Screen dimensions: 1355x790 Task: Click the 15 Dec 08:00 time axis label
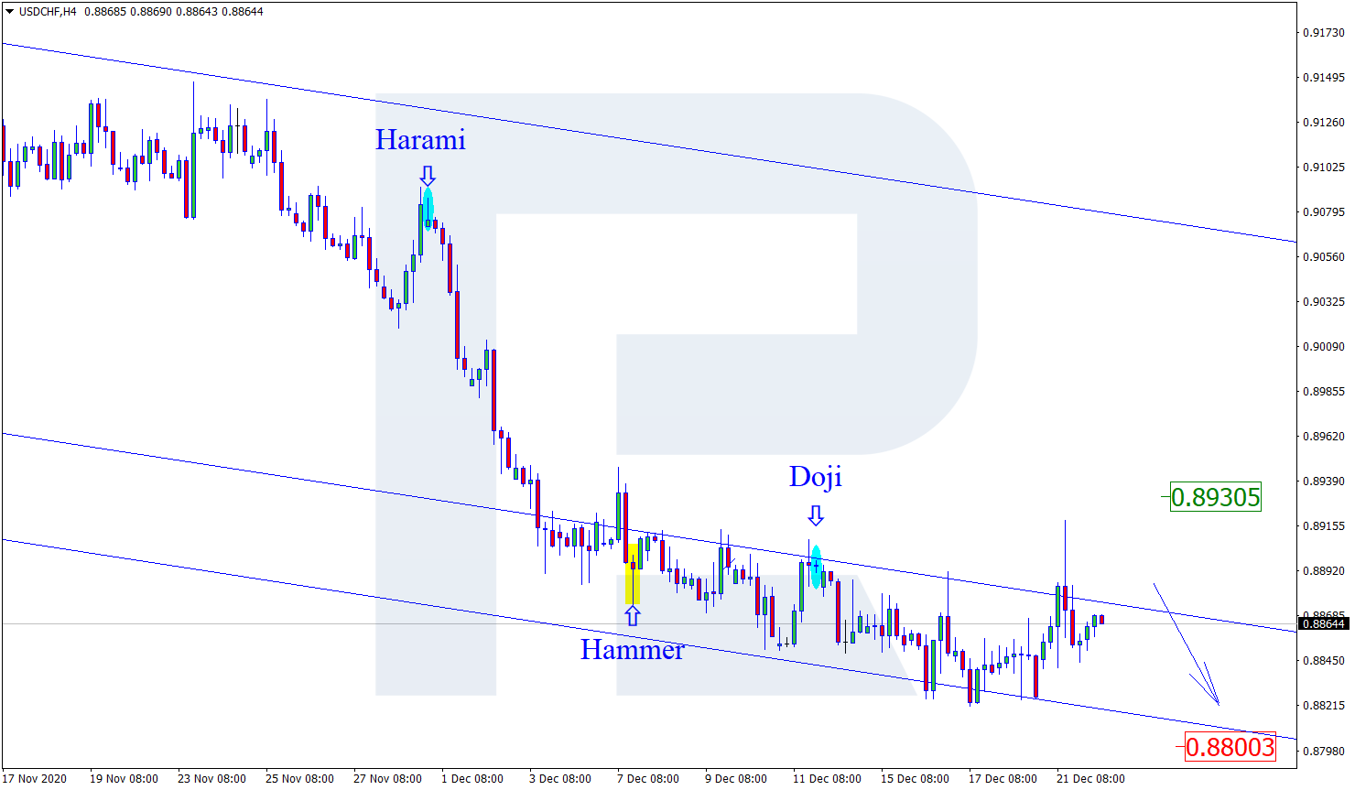click(x=915, y=779)
